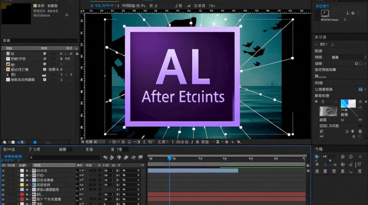Click the black project preview thumbnail

coord(16,14)
